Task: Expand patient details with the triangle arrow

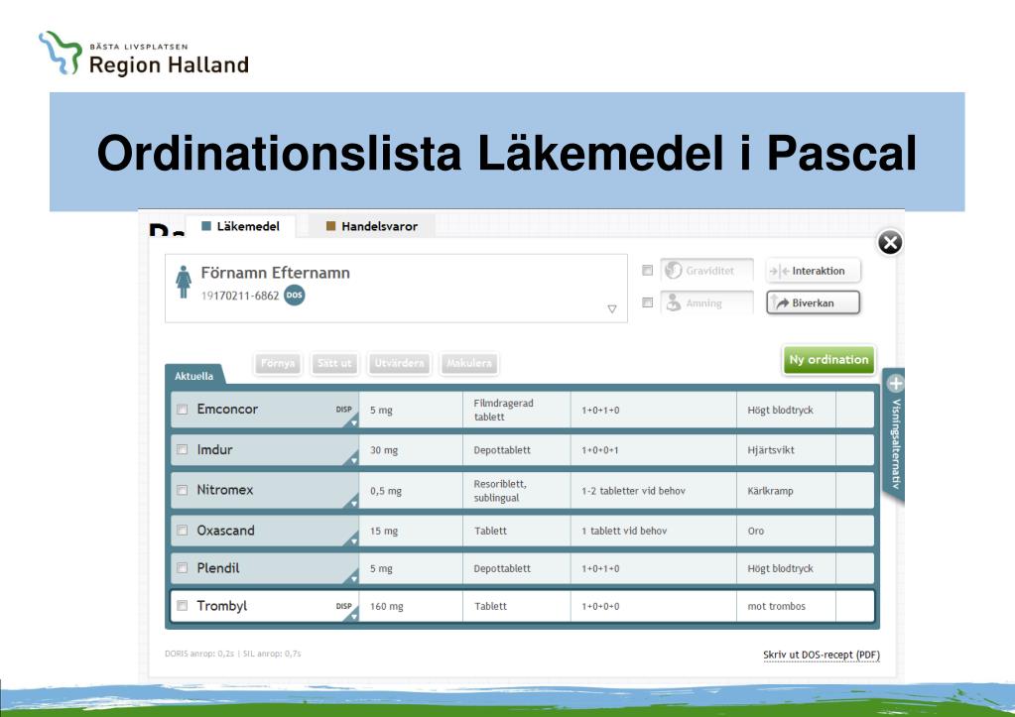Action: 612,309
